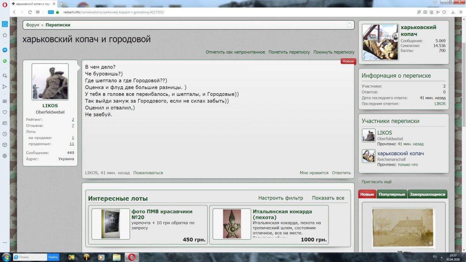466x262 pixels.
Task: Go back with the browser back arrow
Action: click(14, 12)
